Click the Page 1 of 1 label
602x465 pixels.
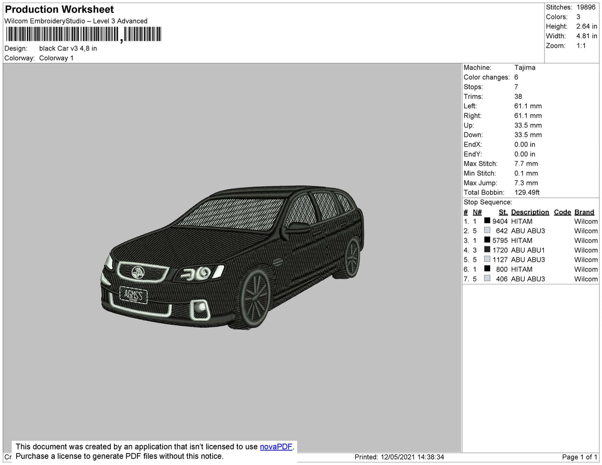(x=578, y=457)
